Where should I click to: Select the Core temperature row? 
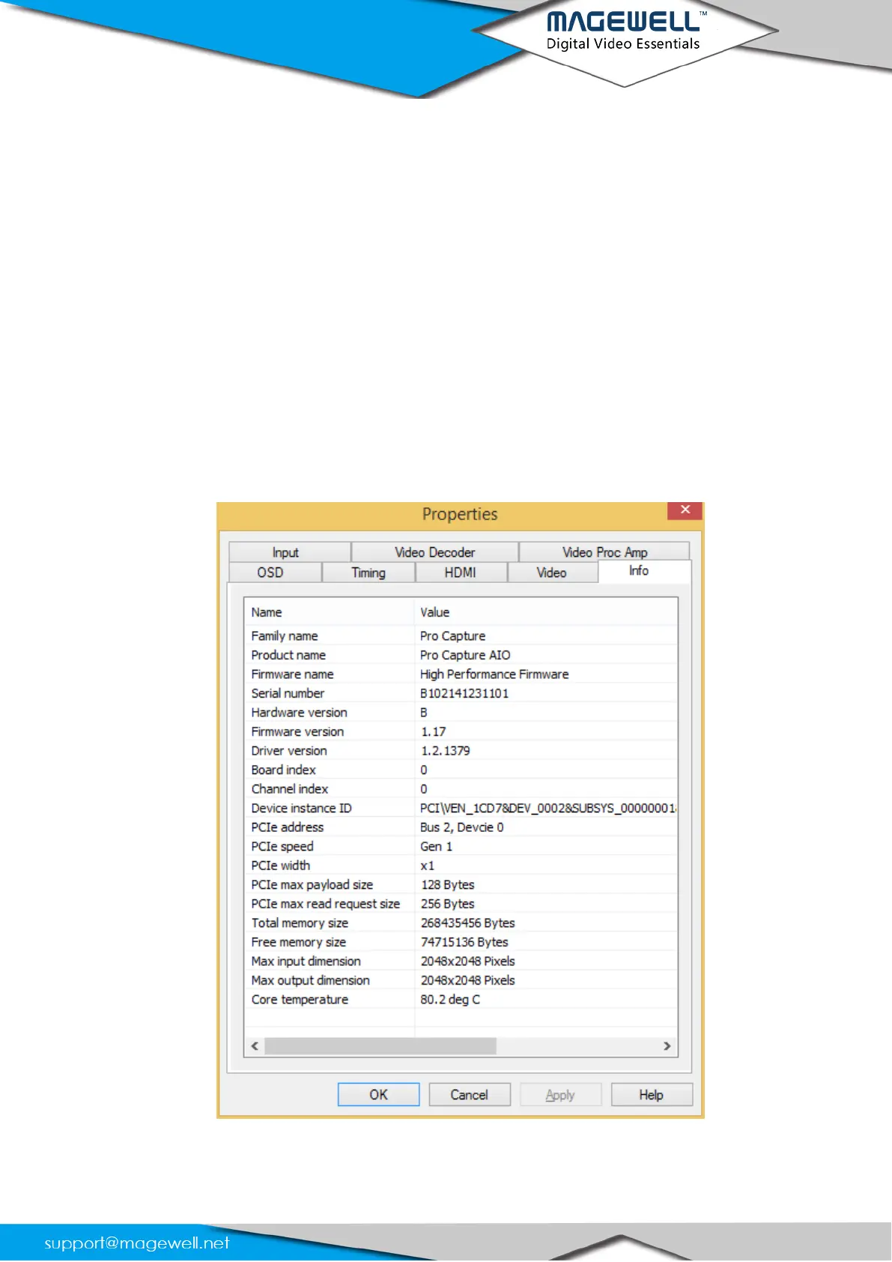(461, 999)
